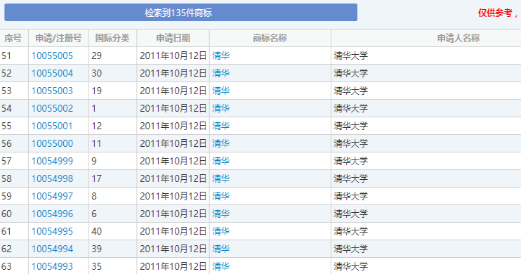Open 清华 trademark name in row 60
This screenshot has height=274, width=521.
coord(221,214)
